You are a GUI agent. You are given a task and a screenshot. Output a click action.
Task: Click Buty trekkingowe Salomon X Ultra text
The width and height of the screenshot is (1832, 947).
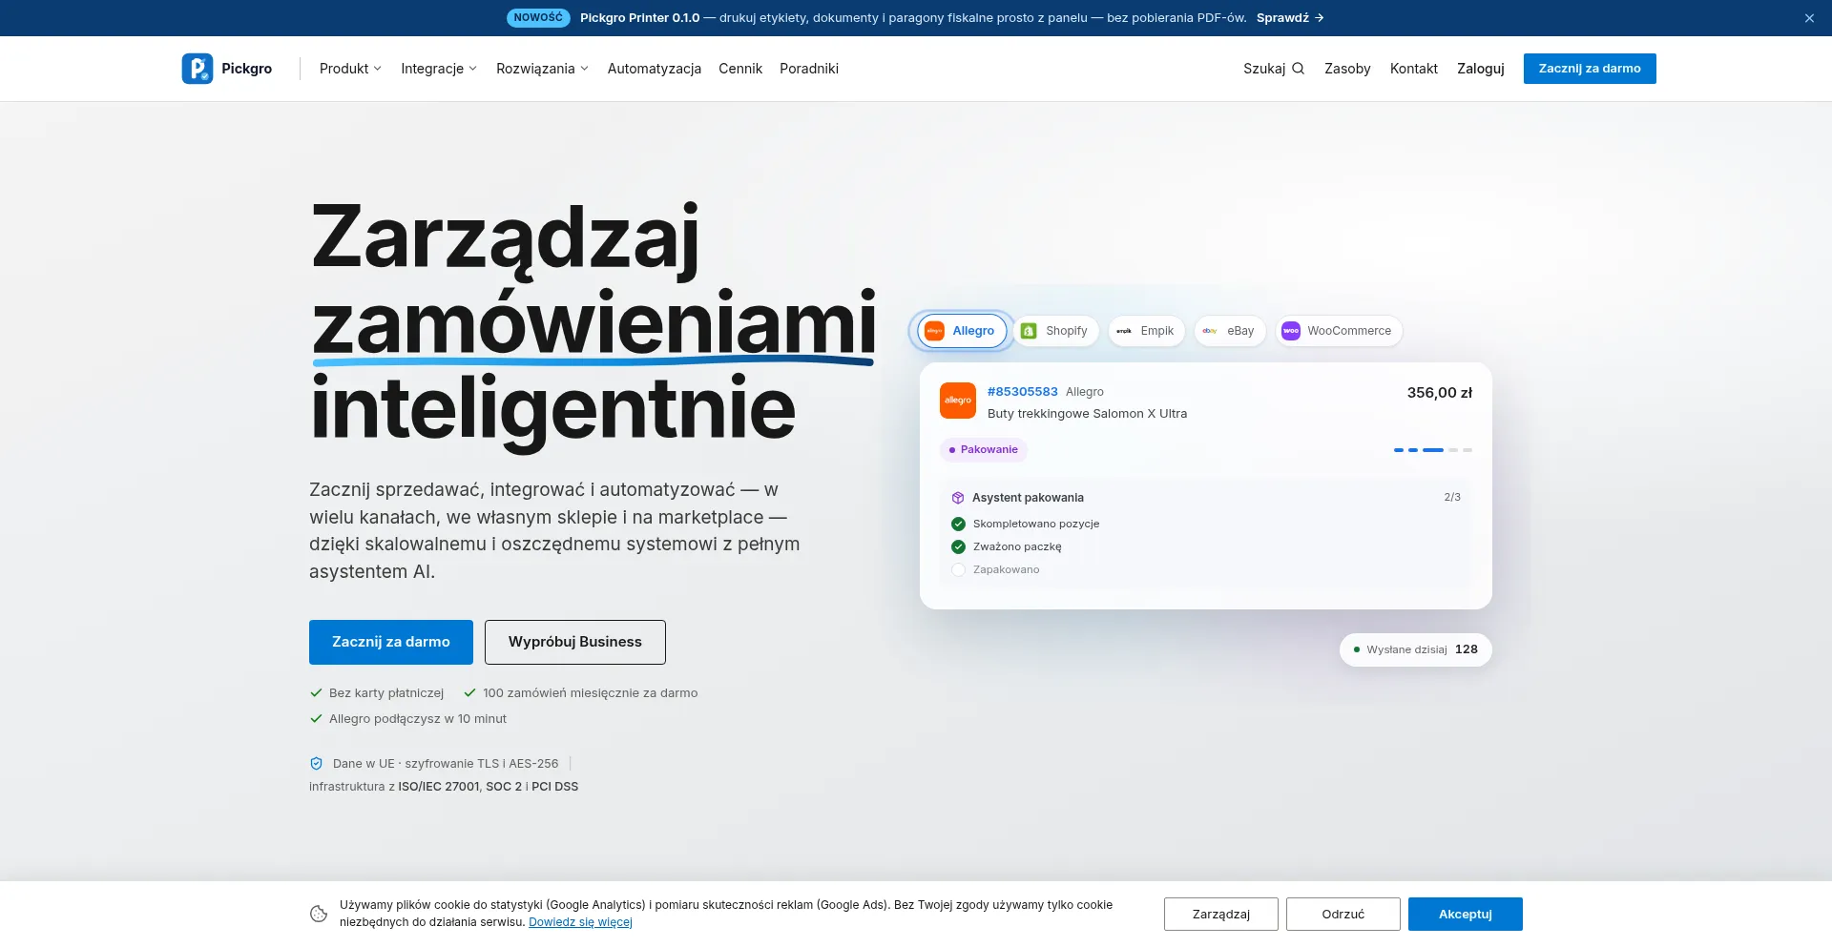coord(1088,414)
